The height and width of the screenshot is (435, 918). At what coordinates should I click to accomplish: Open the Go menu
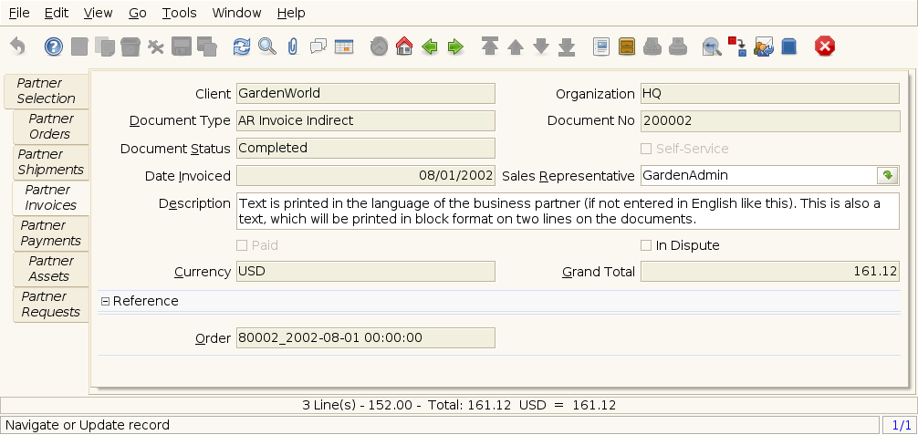click(137, 13)
